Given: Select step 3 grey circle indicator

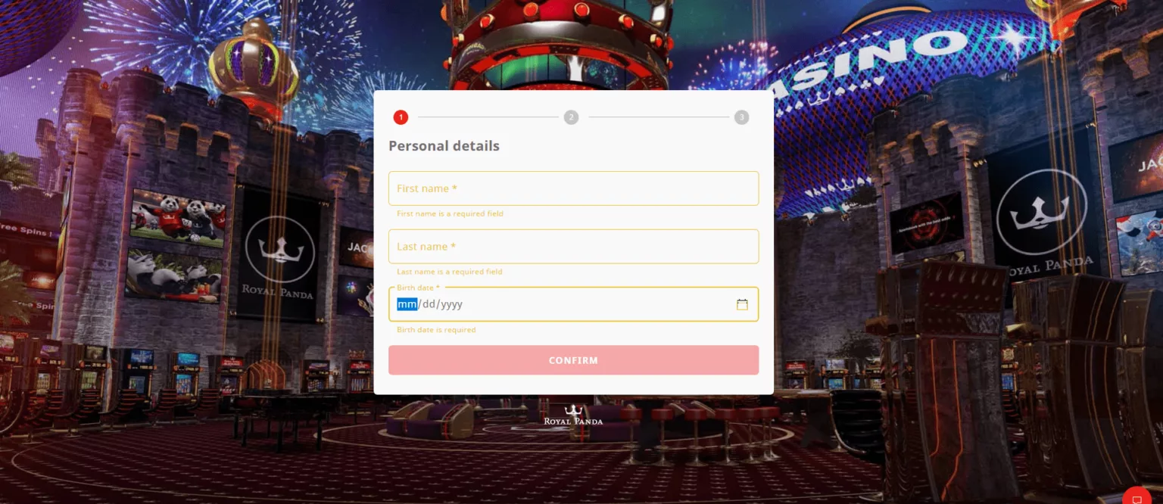Looking at the screenshot, I should click(x=741, y=117).
